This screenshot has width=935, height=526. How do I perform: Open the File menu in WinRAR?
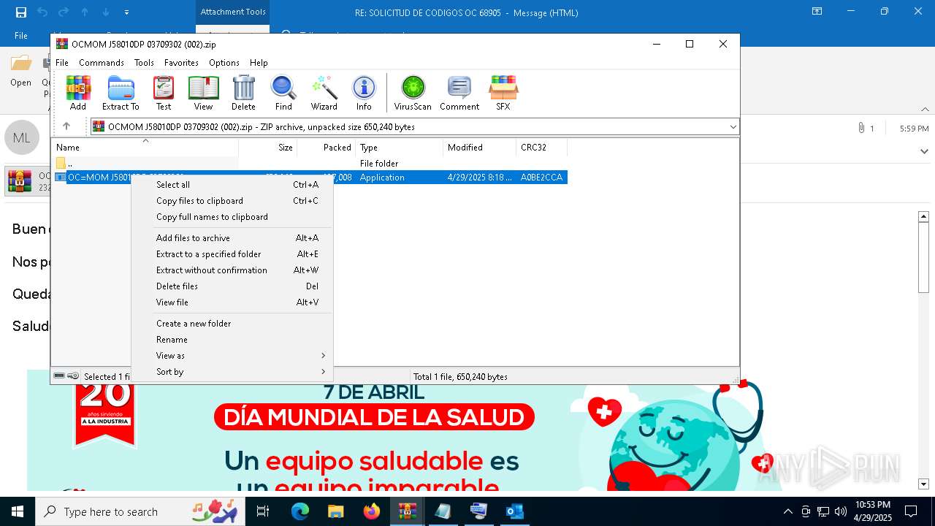click(x=62, y=63)
